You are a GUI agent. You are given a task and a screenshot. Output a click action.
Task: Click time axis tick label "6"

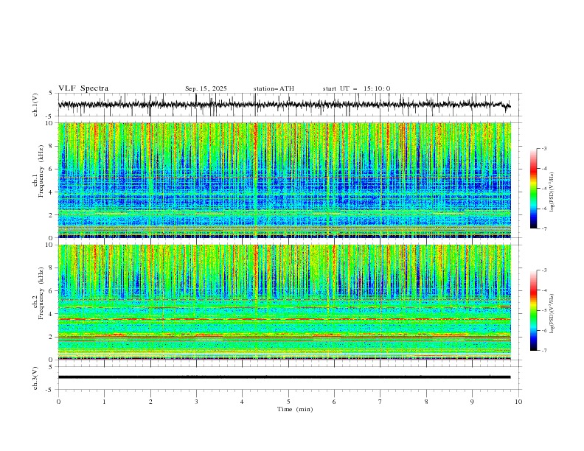coord(334,402)
